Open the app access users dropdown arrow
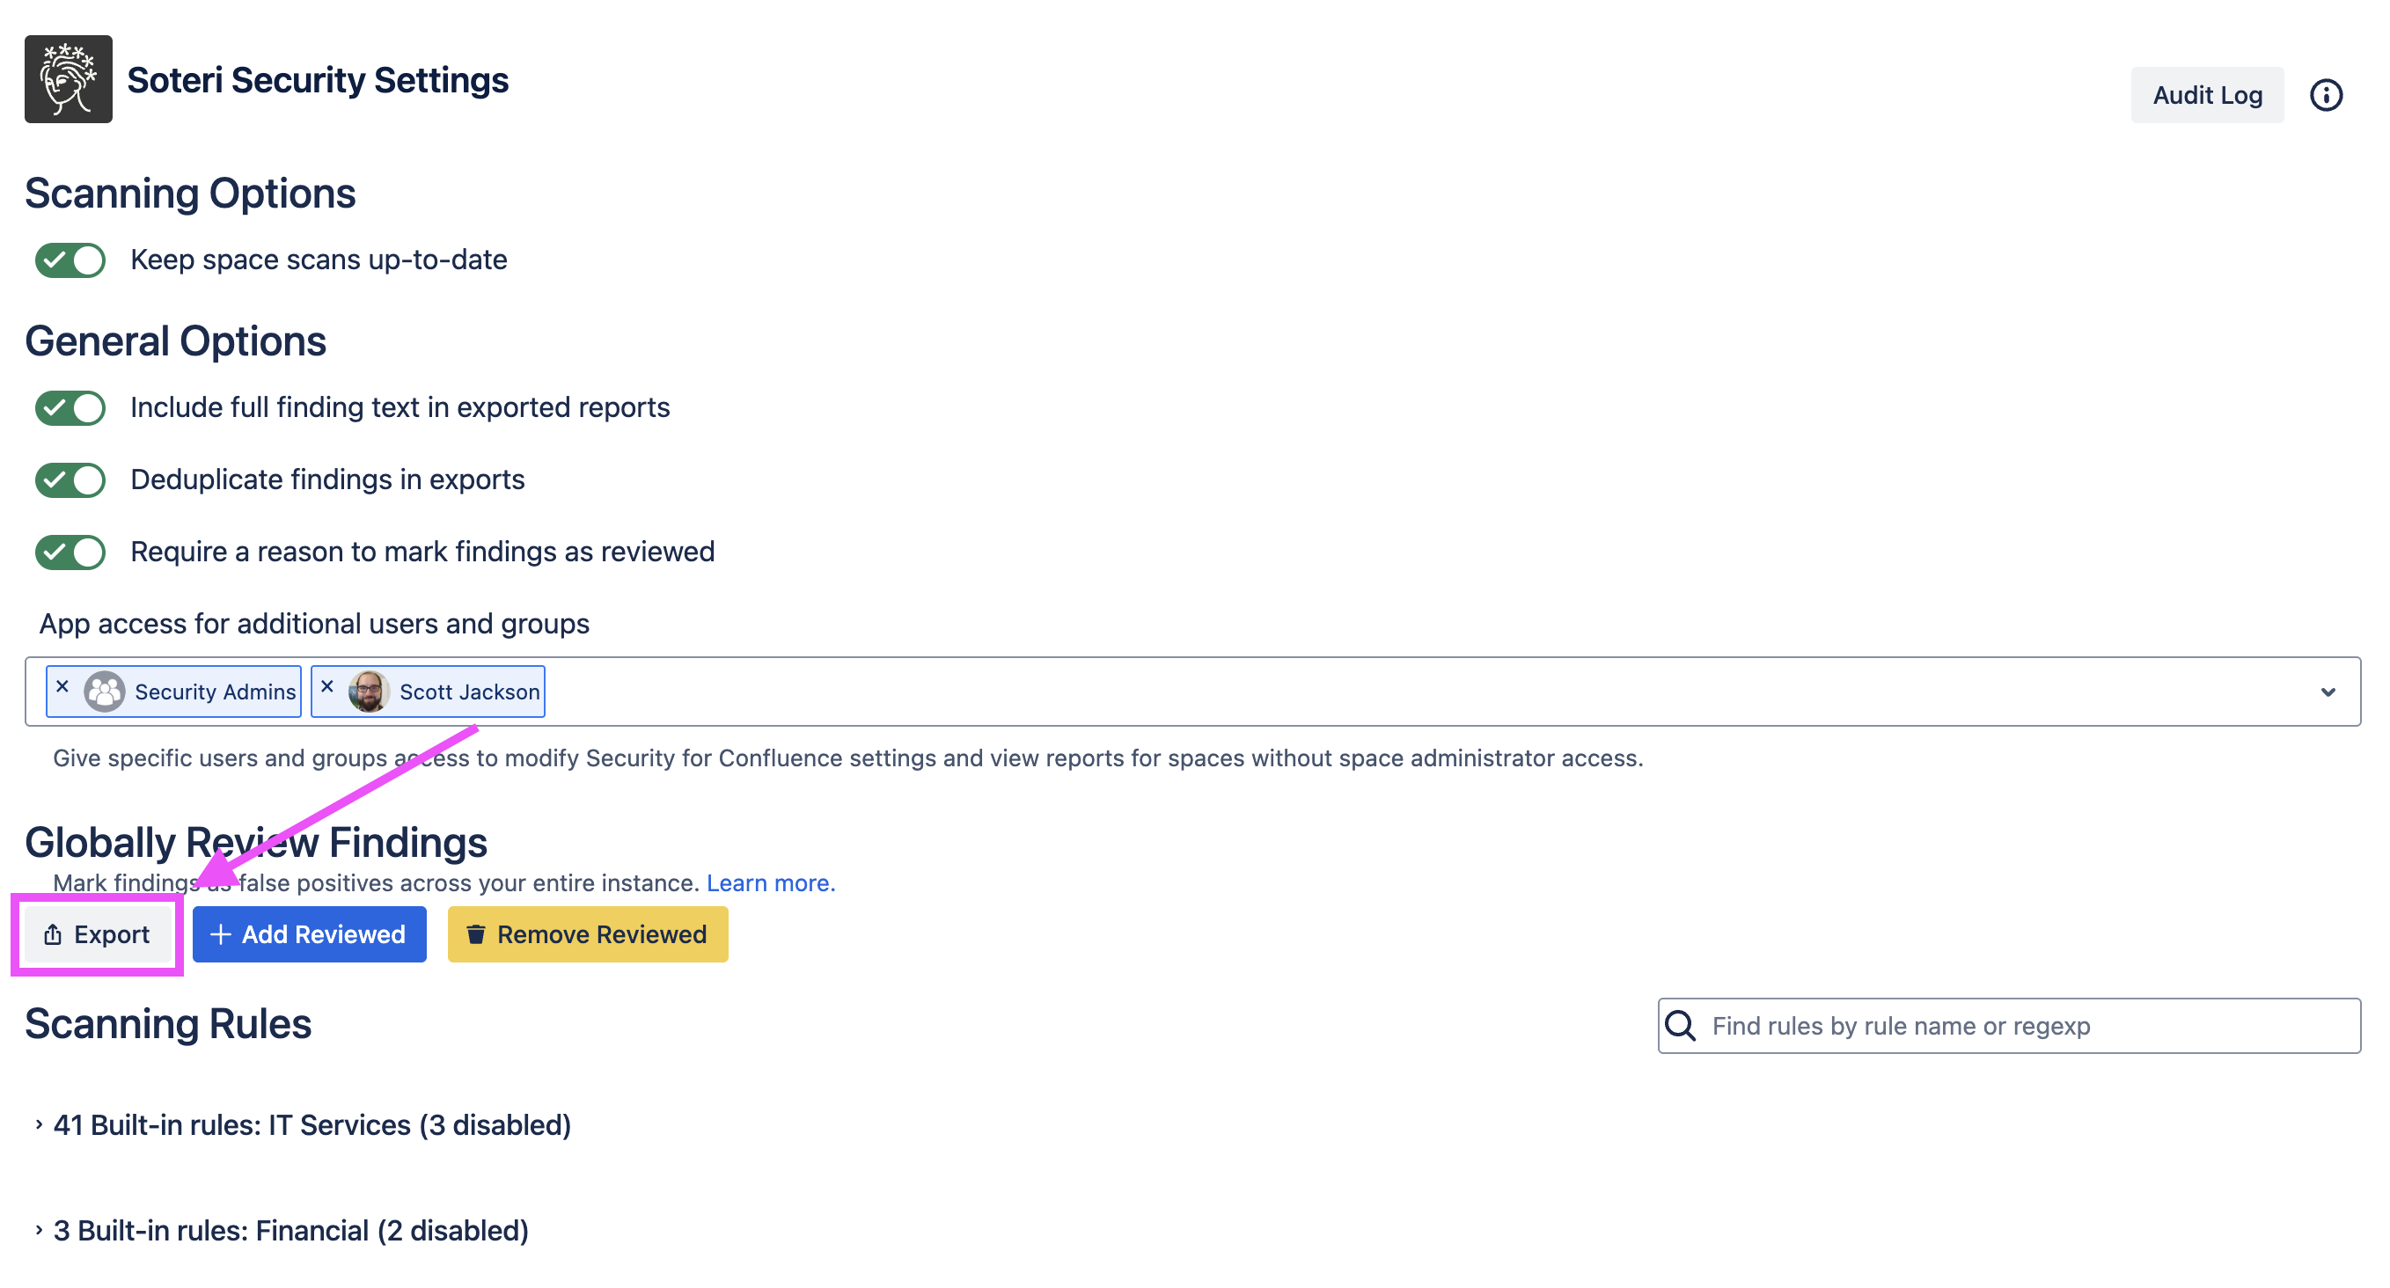The height and width of the screenshot is (1288, 2390). coord(2327,692)
